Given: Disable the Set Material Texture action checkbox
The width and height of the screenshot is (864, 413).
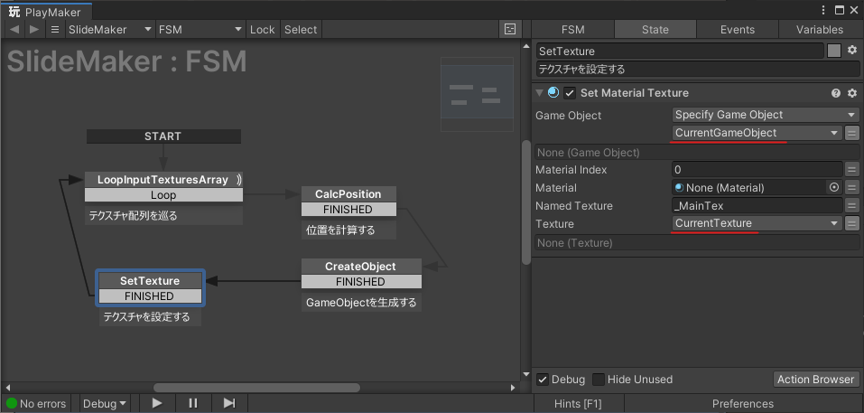Looking at the screenshot, I should click(570, 93).
